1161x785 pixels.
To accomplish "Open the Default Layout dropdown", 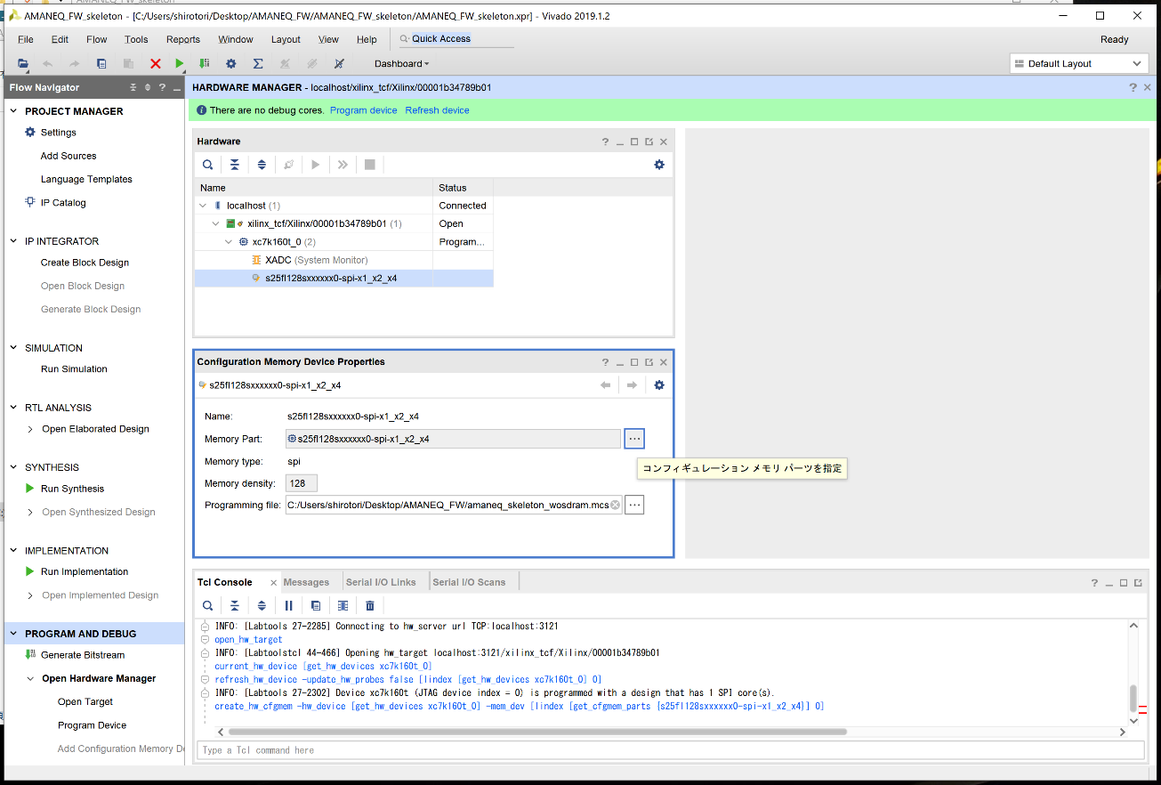I will coord(1078,64).
